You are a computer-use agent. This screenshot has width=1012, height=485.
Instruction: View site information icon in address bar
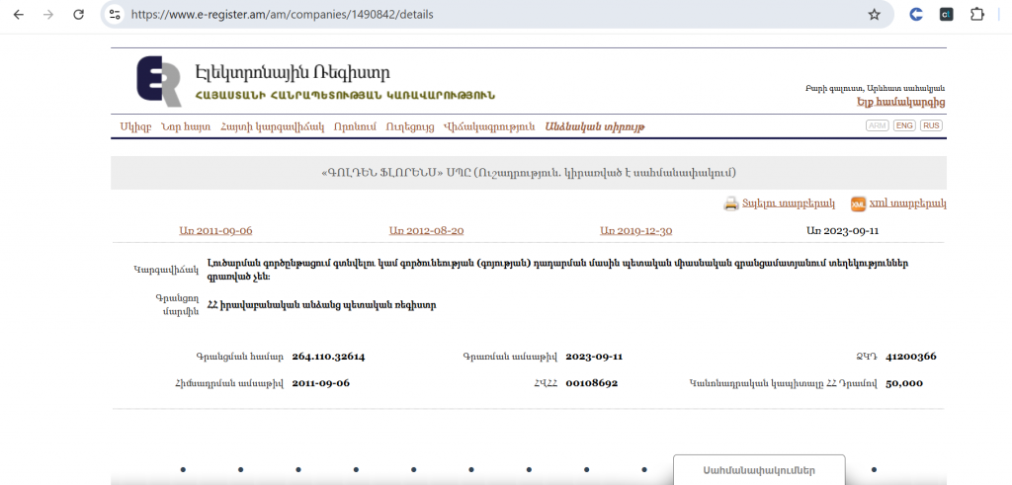(x=115, y=15)
